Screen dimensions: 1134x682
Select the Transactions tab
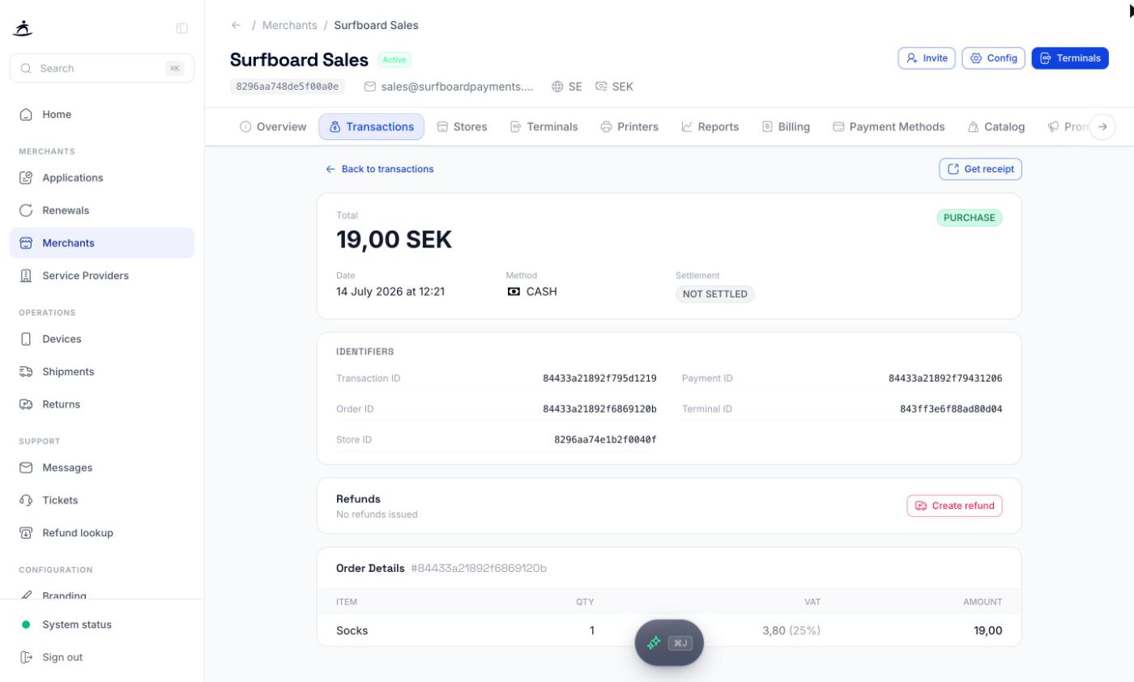pyautogui.click(x=371, y=127)
